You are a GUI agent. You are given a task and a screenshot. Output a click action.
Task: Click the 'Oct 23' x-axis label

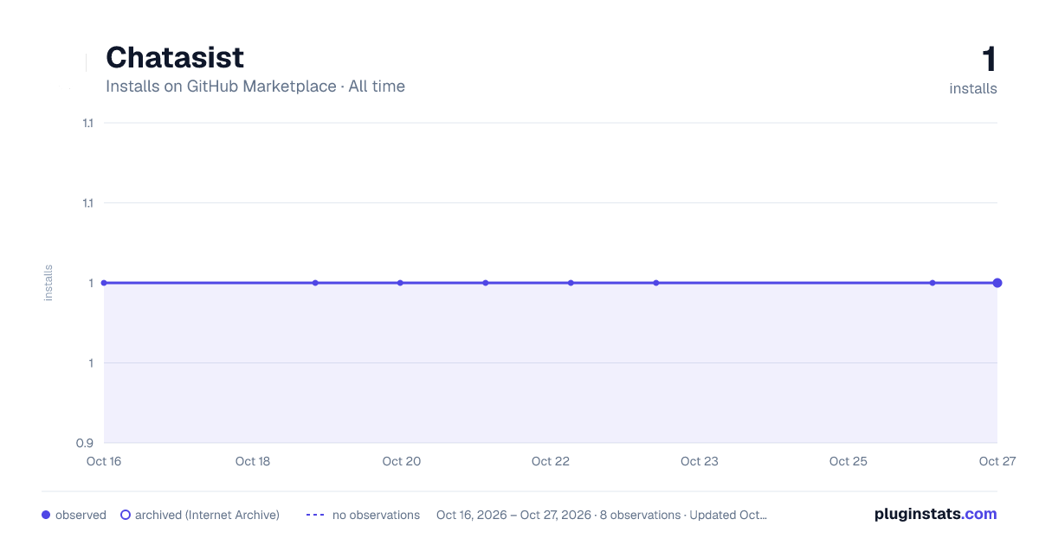[700, 461]
